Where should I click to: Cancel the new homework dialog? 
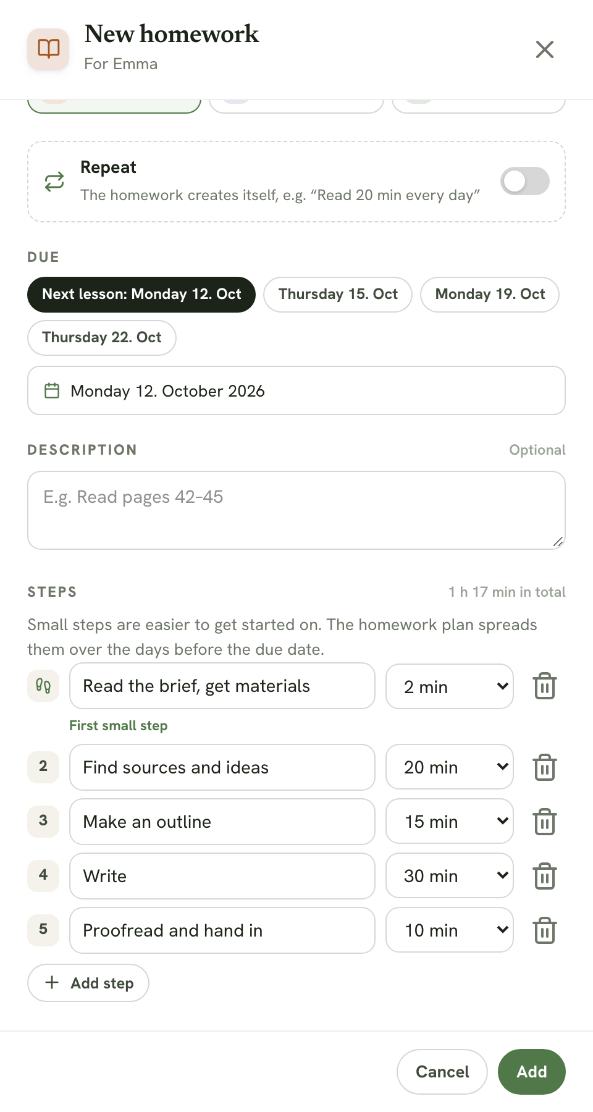tap(442, 1072)
